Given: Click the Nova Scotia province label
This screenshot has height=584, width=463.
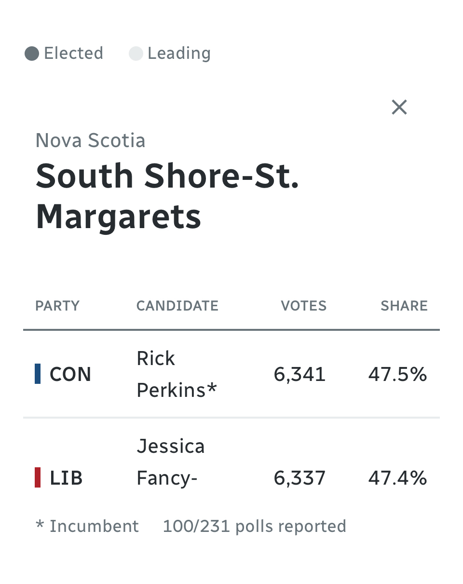Looking at the screenshot, I should coord(91,140).
